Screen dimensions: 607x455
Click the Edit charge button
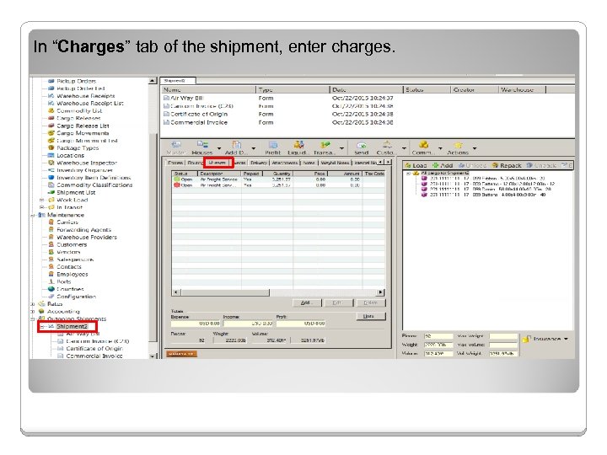pyautogui.click(x=337, y=302)
